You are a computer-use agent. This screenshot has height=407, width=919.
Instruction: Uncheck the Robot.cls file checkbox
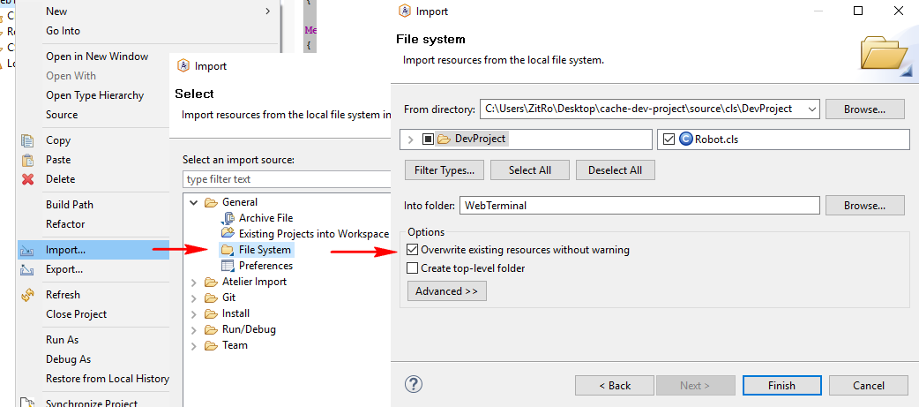pos(669,139)
